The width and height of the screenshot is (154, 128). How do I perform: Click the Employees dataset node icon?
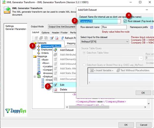(39, 50)
